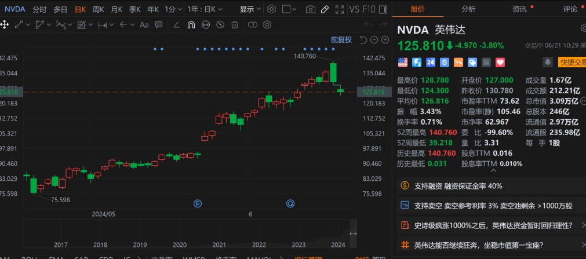This screenshot has height=259, width=586.
Task: Open drawing toolbar settings gear
Action: click(x=267, y=25)
